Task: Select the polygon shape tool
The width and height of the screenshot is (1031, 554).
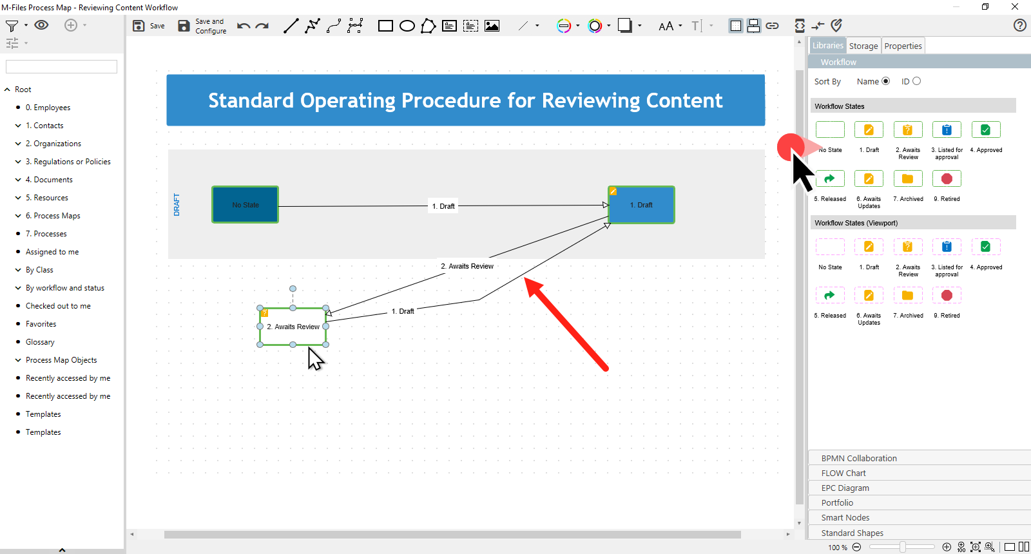Action: pyautogui.click(x=428, y=26)
